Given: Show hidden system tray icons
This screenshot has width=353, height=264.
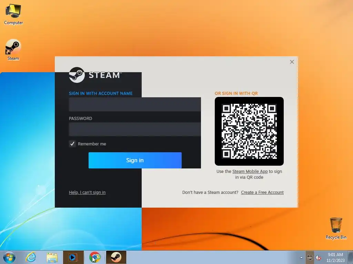Looking at the screenshot, I should tap(301, 257).
